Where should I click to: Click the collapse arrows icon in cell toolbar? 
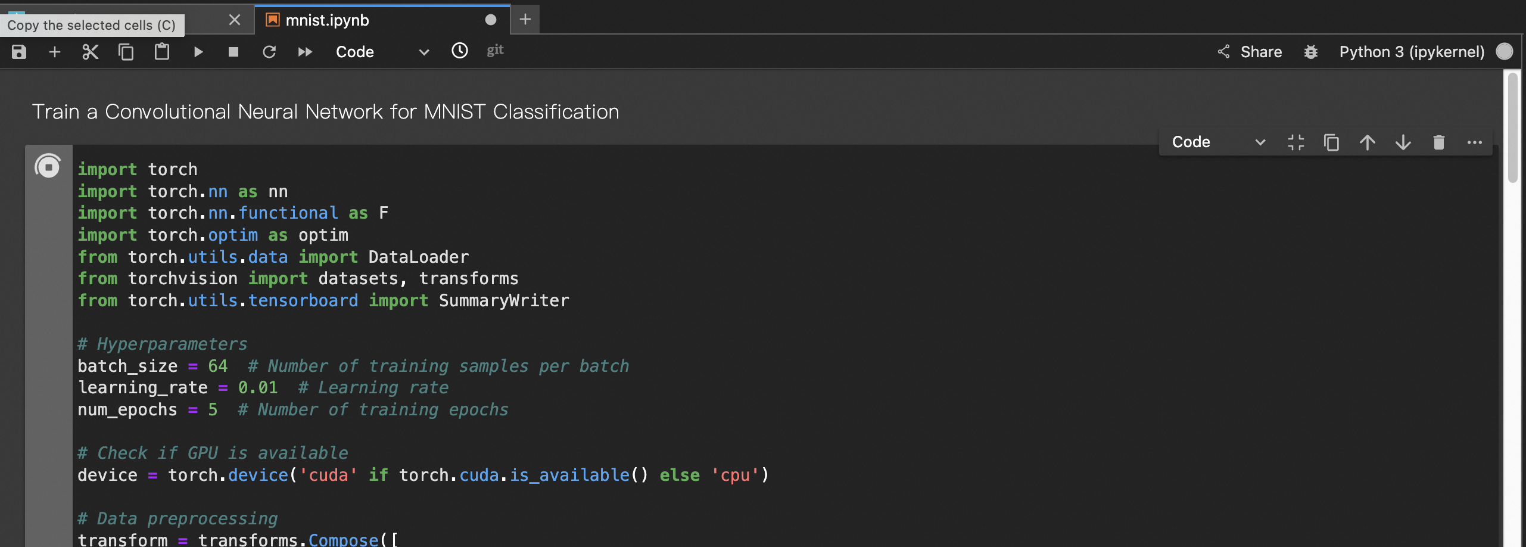pos(1296,142)
